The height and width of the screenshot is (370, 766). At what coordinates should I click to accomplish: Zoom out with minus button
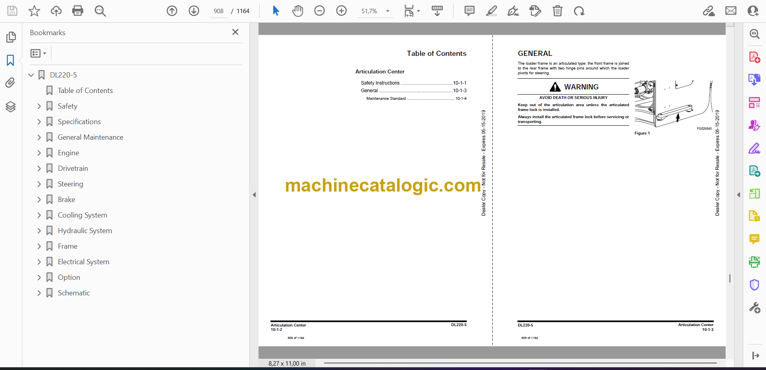coord(320,11)
